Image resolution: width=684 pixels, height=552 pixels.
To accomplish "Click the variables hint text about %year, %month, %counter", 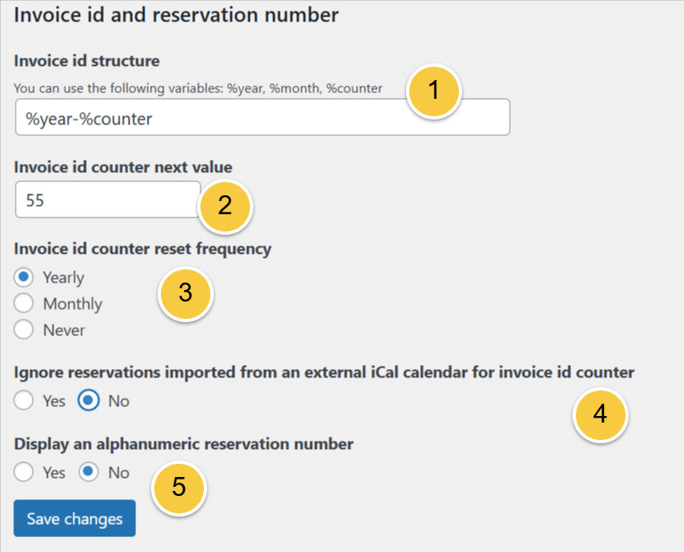I will pos(198,87).
